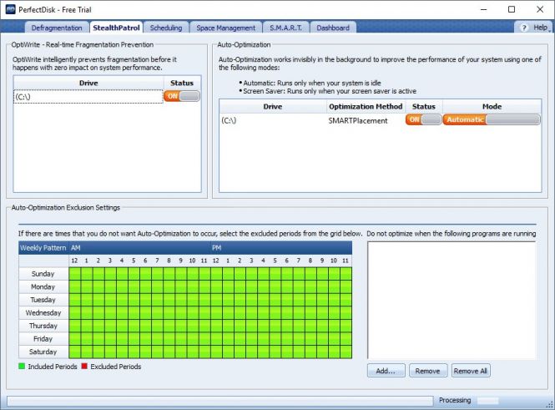Switch the Automatic mode slider for drive C
Image resolution: width=555 pixels, height=410 pixels.
coord(492,119)
